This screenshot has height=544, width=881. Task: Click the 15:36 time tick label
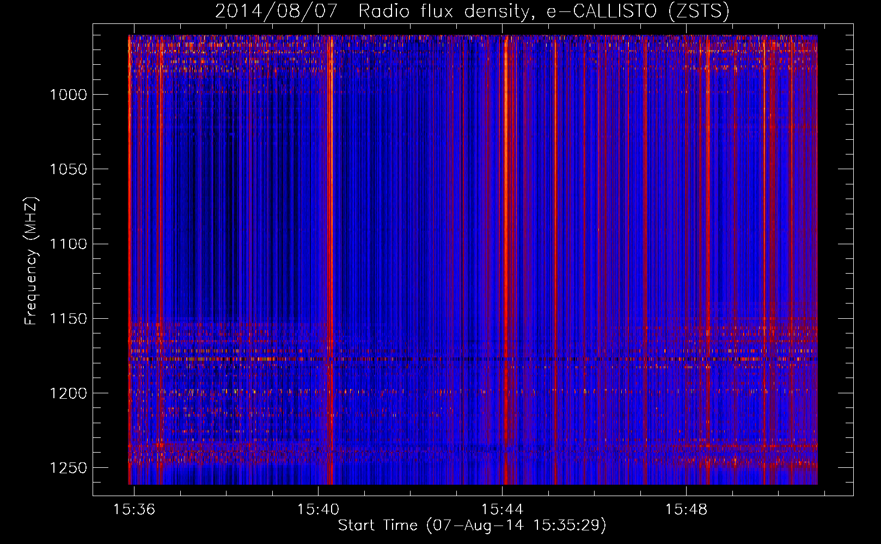click(134, 510)
